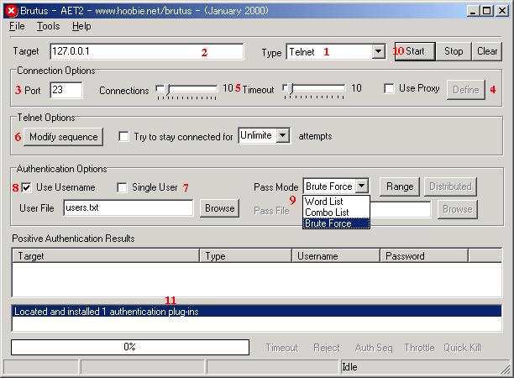Expand the Type dropdown showing Telnet
514x378 pixels.
(379, 51)
